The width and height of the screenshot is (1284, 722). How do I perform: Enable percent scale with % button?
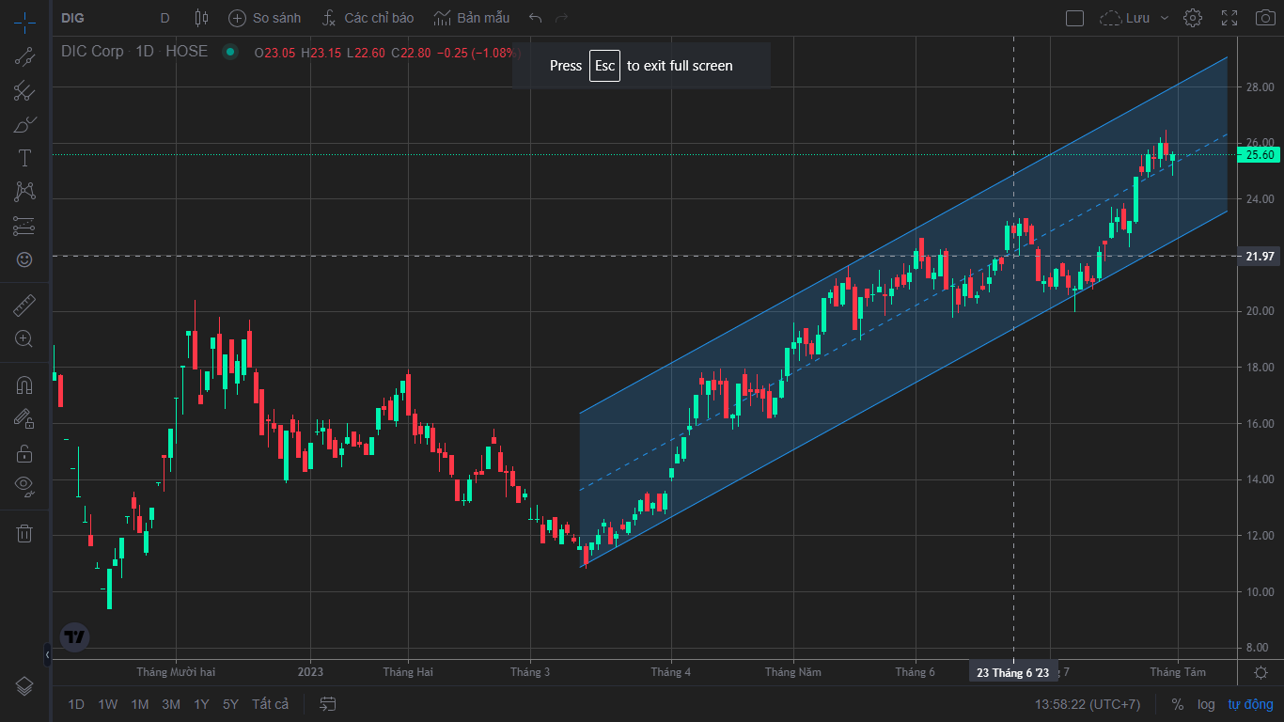point(1178,704)
